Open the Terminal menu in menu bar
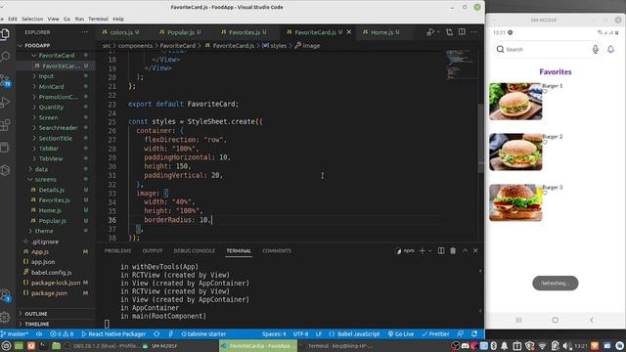The height and width of the screenshot is (352, 626). (x=98, y=19)
